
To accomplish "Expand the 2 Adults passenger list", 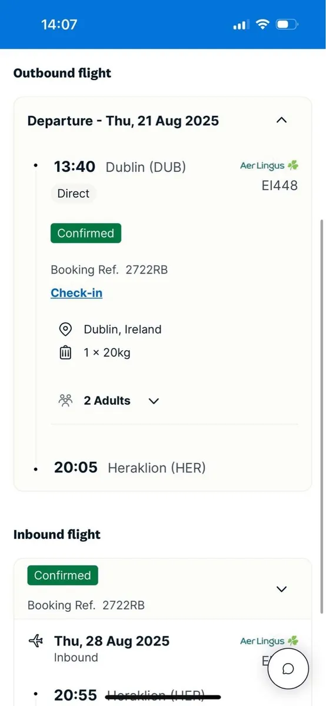I will tap(154, 401).
